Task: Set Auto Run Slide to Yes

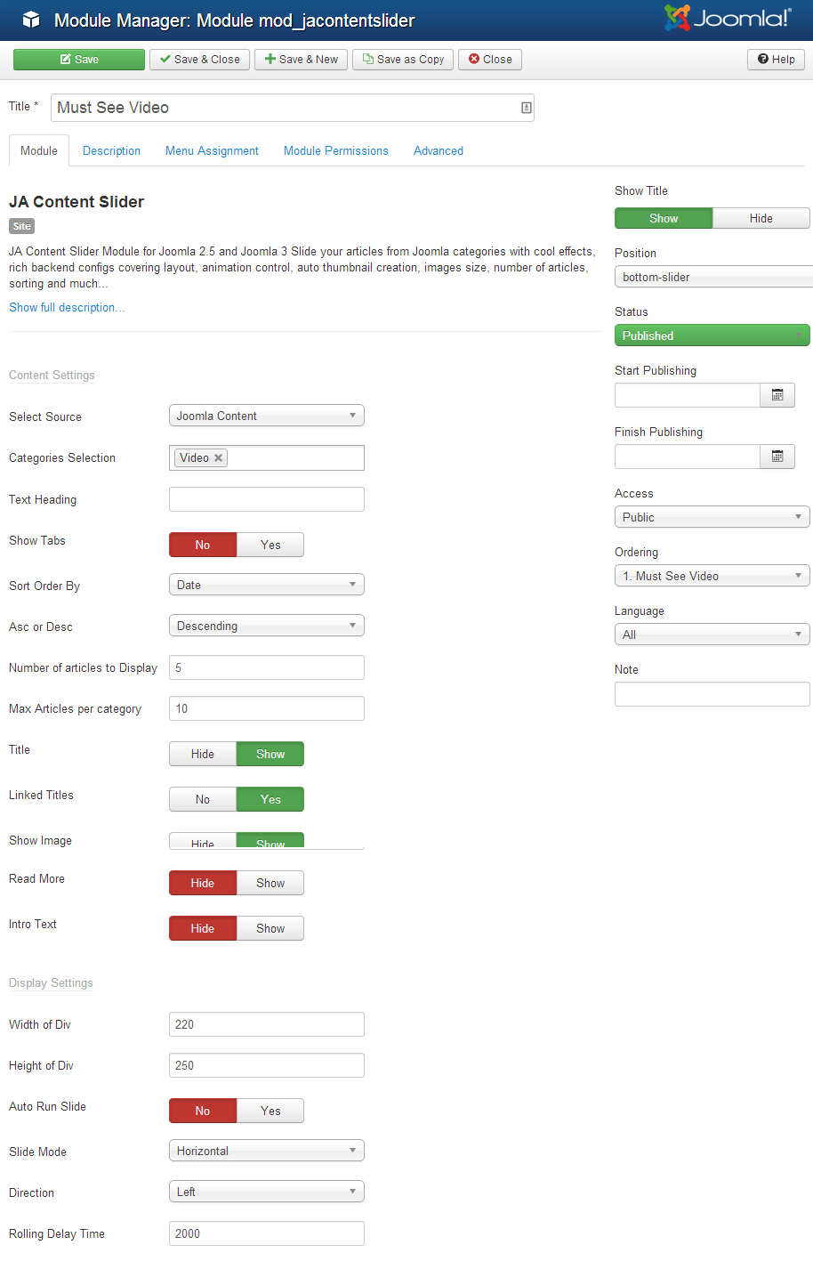Action: click(x=270, y=1111)
